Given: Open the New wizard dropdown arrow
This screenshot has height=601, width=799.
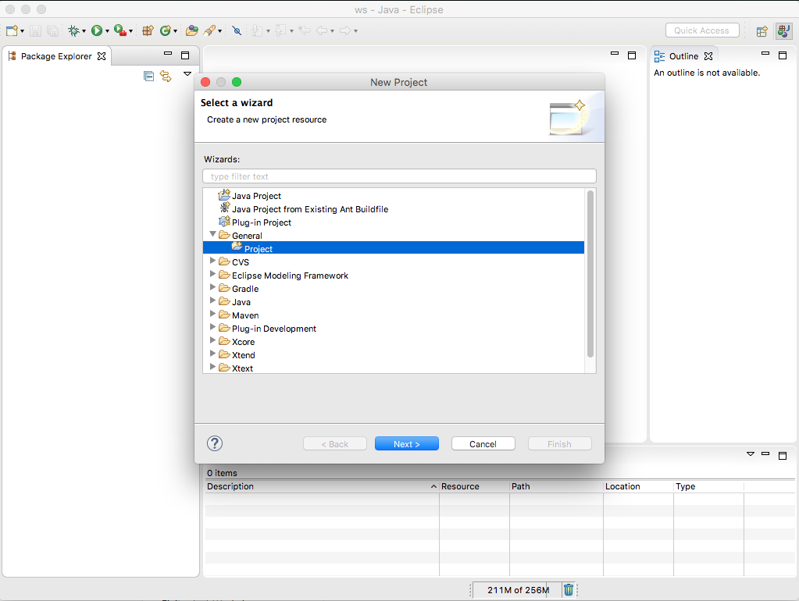Looking at the screenshot, I should (x=23, y=31).
